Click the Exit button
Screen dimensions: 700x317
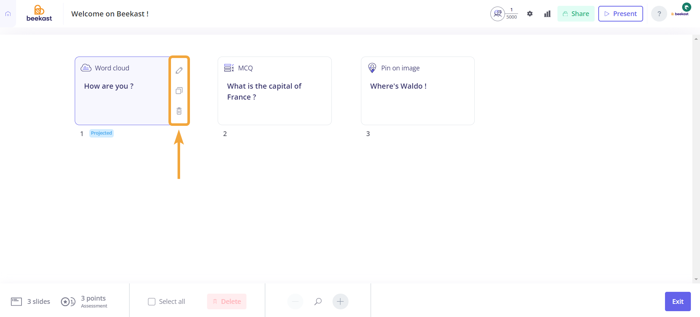(678, 301)
